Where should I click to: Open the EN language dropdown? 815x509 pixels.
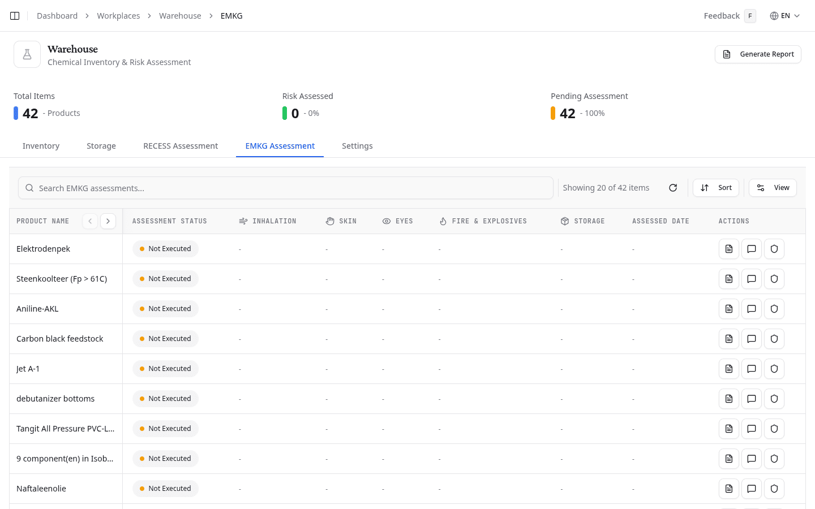click(785, 15)
